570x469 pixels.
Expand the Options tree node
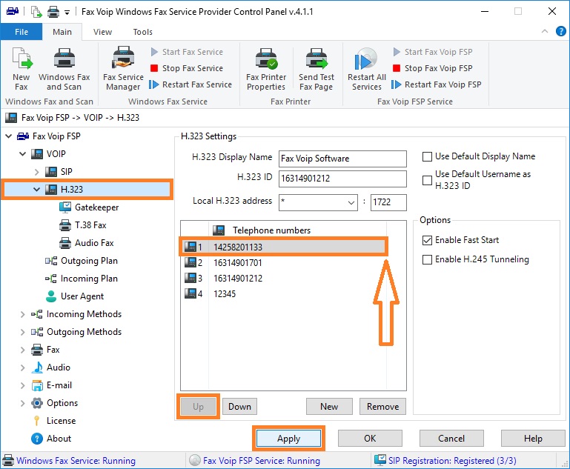pyautogui.click(x=22, y=403)
